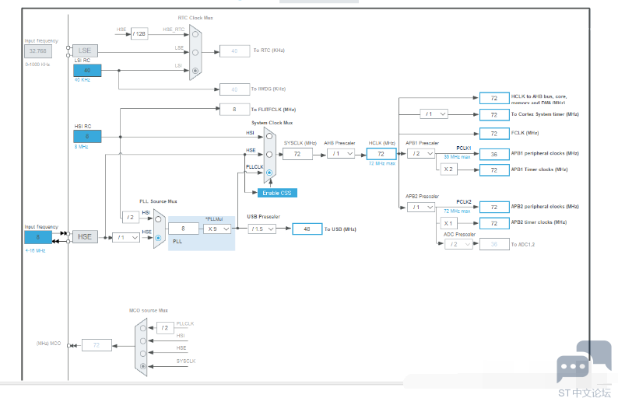Click the To USB (MHz) value field

307,229
